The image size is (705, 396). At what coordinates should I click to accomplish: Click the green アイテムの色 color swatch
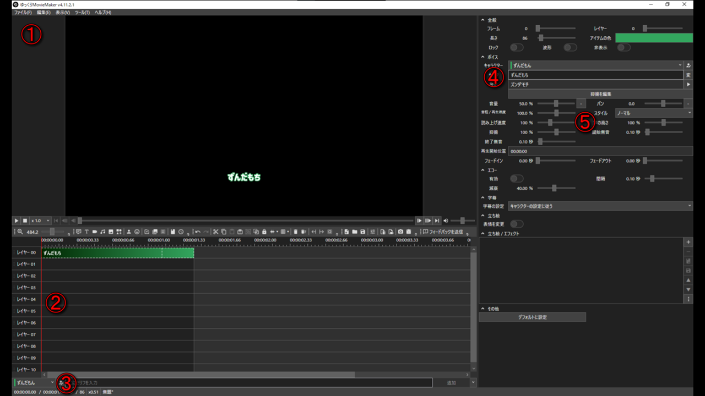point(654,38)
